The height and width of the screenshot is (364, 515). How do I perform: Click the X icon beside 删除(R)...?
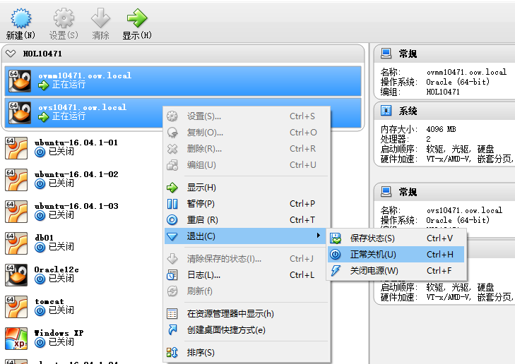[172, 149]
